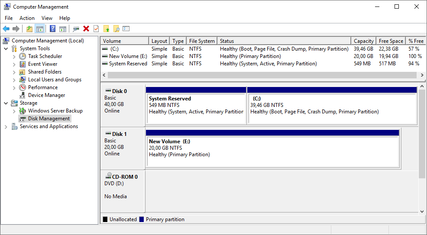The width and height of the screenshot is (427, 235).
Task: Select System Tools tree node
Action: coord(35,48)
